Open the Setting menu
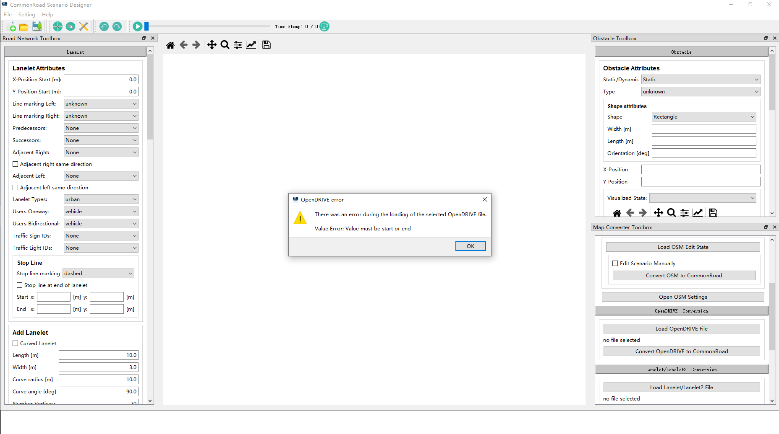Screen dimensions: 779x434 point(26,15)
